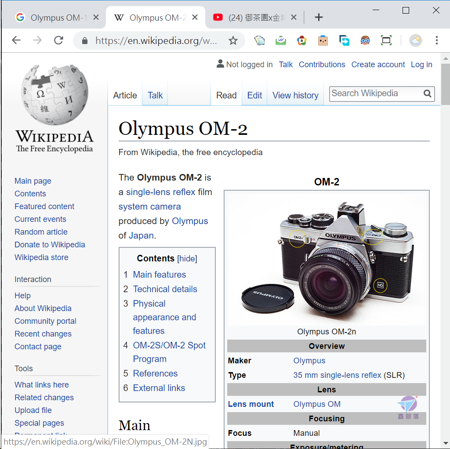Jump to Main features section
This screenshot has width=450, height=449.
(x=159, y=275)
